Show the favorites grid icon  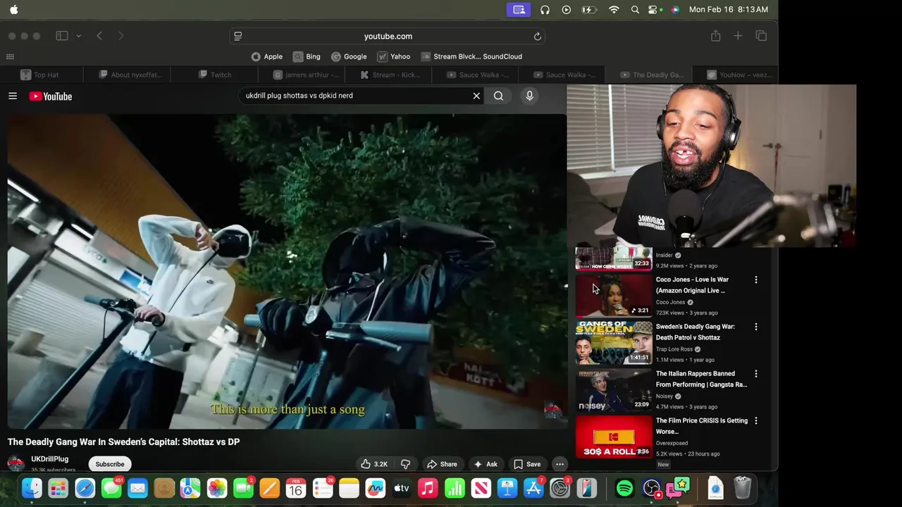[x=10, y=56]
